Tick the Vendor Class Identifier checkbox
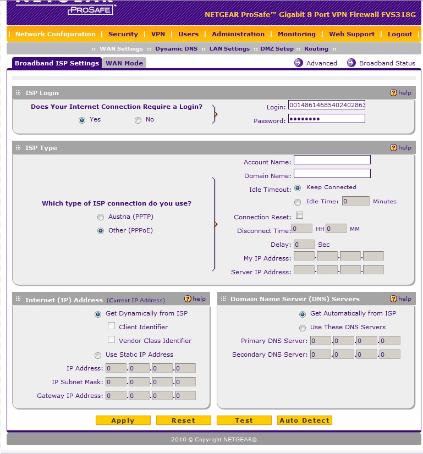Viewport: 423px width, 454px height. 111,339
